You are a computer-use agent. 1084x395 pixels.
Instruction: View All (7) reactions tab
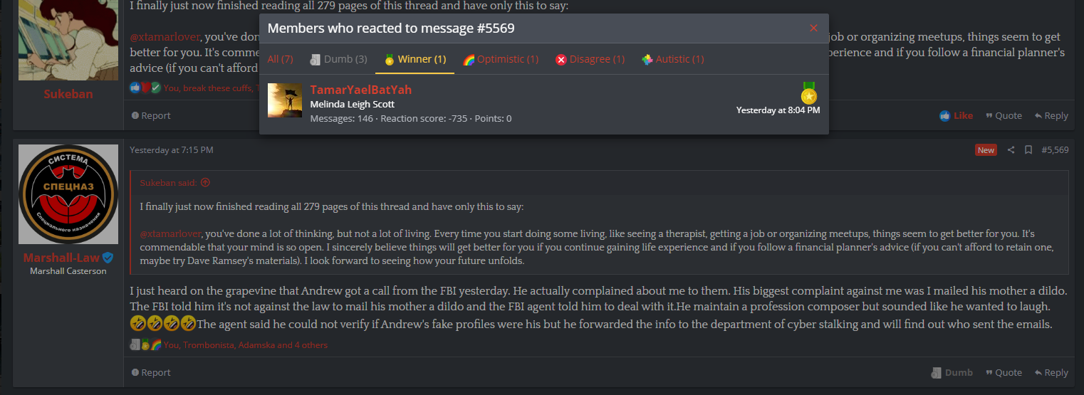(281, 59)
